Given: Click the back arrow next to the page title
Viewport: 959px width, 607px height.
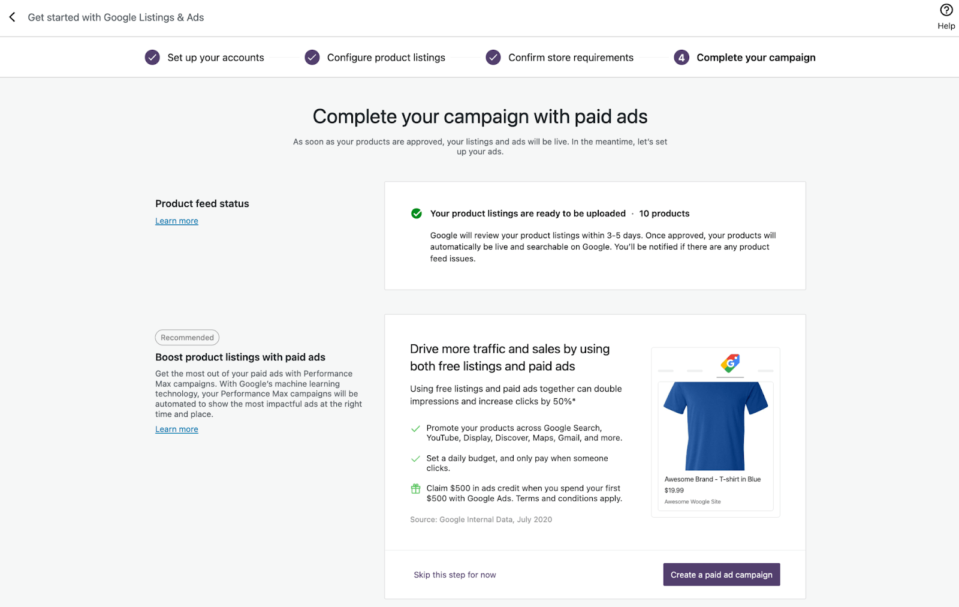Looking at the screenshot, I should (12, 17).
